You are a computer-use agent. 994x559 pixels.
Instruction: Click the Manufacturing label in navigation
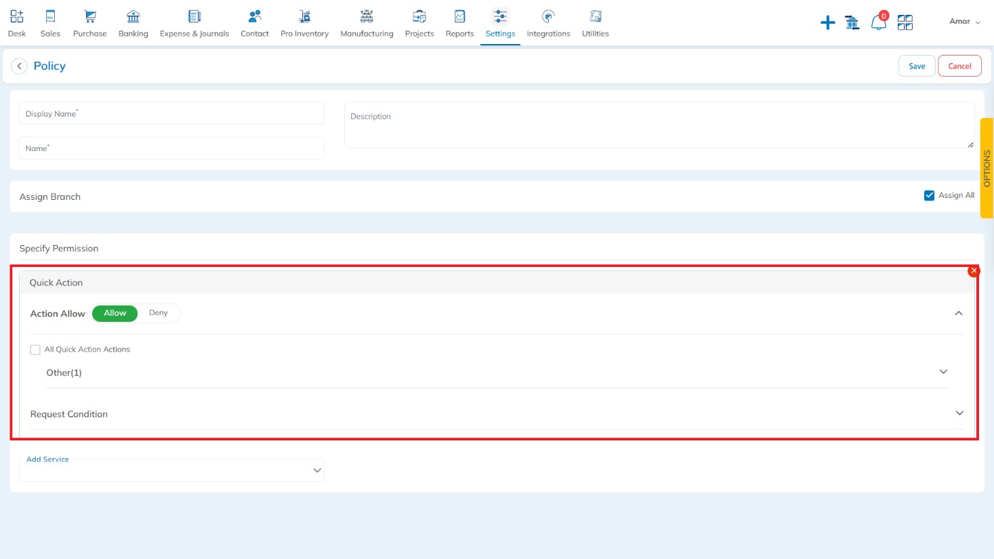[x=367, y=34]
